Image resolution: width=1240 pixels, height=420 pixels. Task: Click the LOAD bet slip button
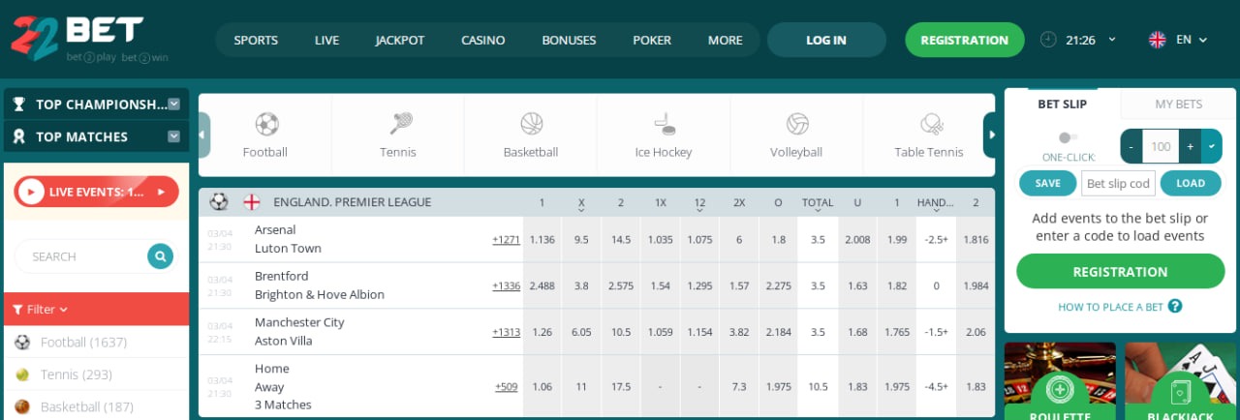click(x=1191, y=183)
